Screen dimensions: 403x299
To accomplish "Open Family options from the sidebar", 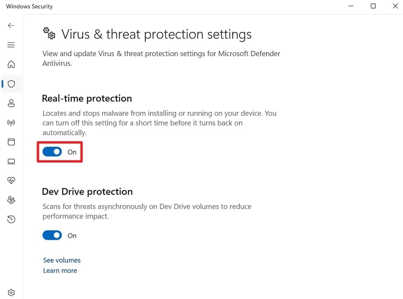I will tap(11, 200).
